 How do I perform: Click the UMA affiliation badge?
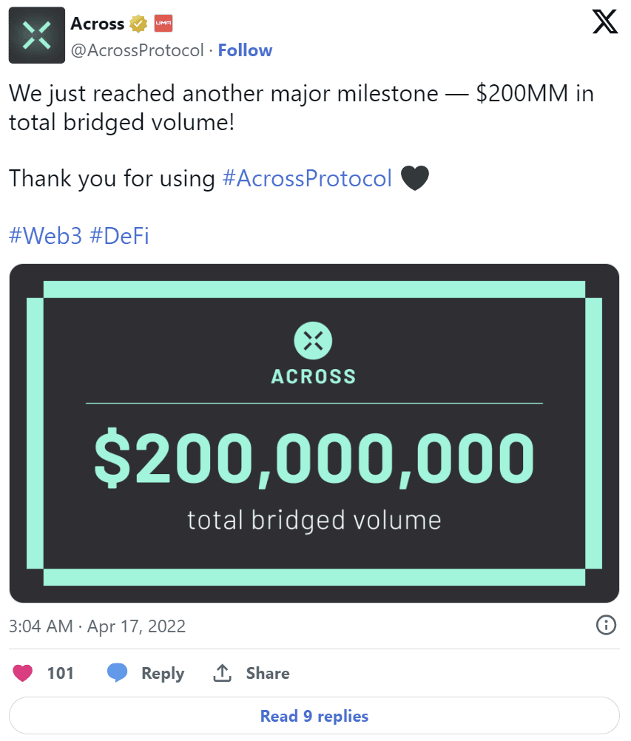[x=163, y=24]
